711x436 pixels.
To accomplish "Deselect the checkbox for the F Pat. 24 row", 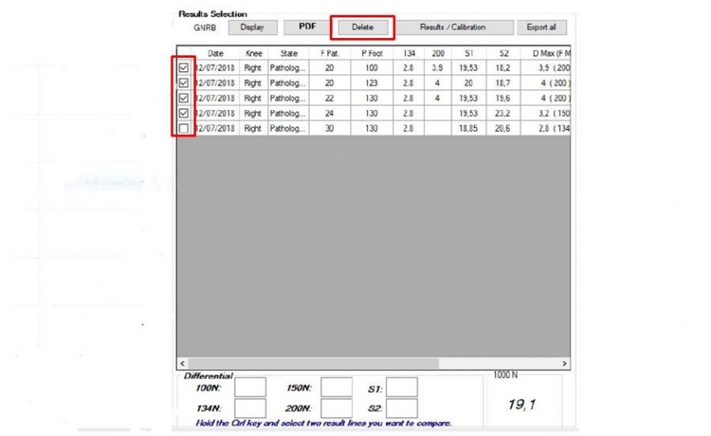I will click(184, 113).
